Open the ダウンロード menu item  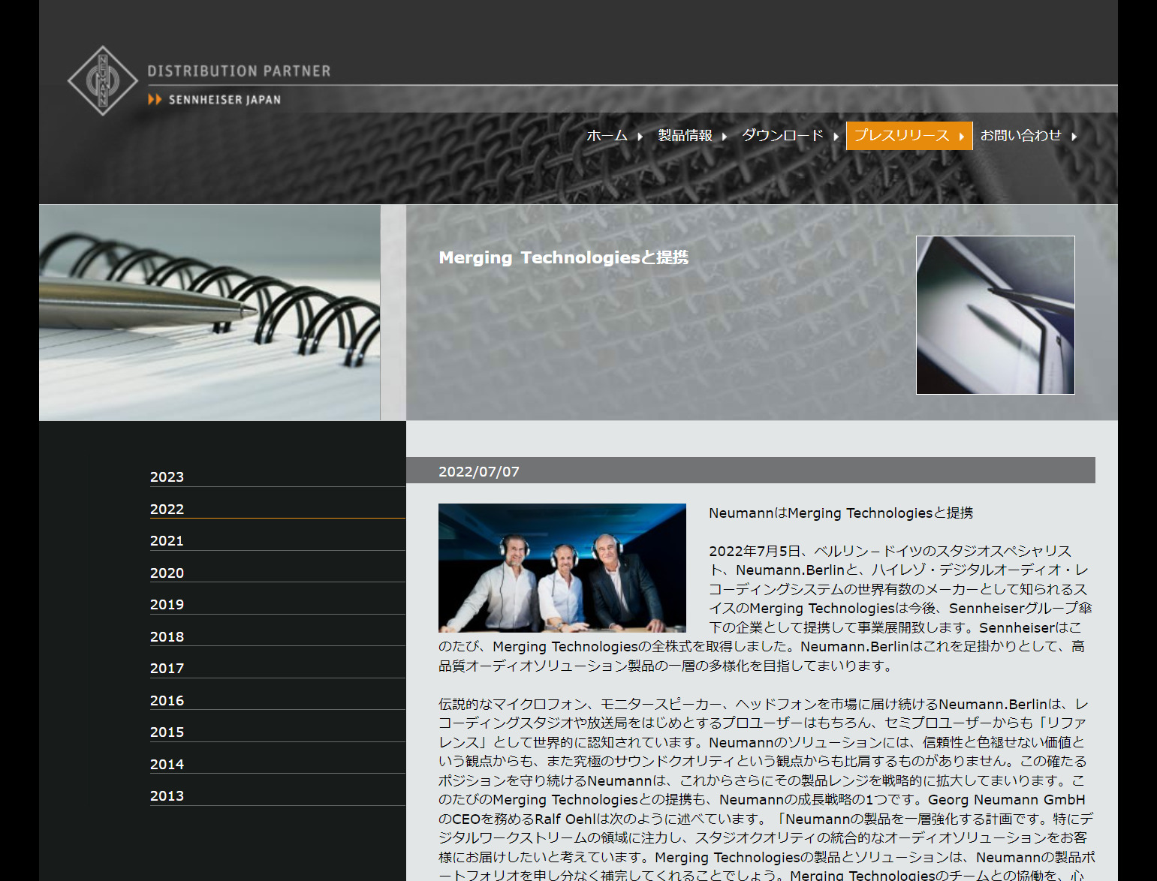(x=782, y=136)
